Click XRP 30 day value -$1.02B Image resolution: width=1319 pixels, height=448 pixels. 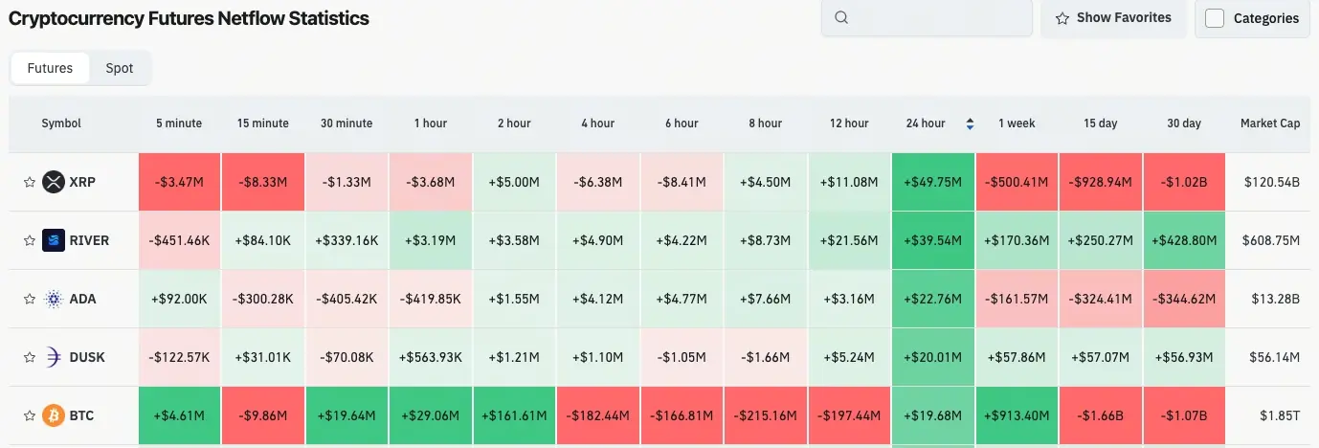click(1184, 182)
